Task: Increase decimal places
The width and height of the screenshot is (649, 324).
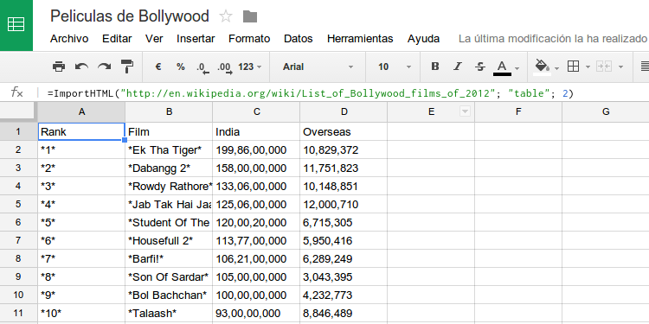Action: (225, 67)
